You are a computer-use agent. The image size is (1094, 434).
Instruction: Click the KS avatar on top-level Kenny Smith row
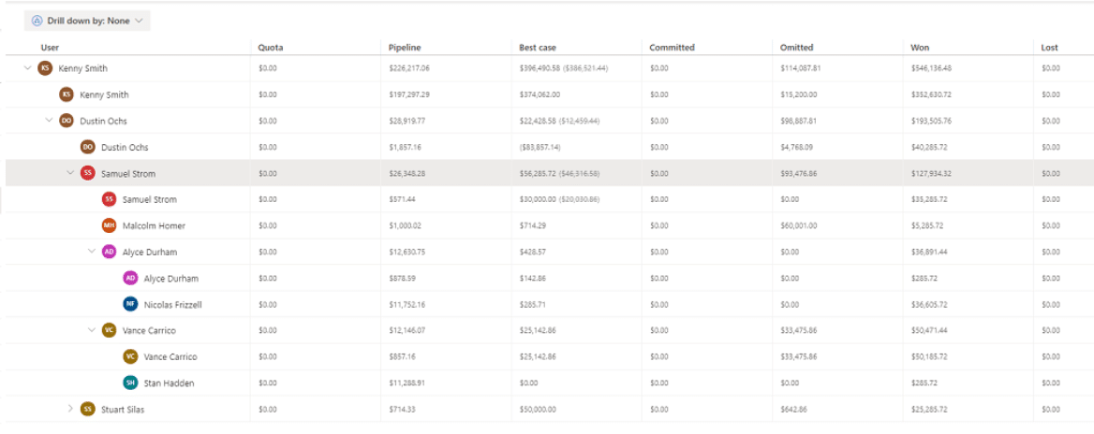coord(45,68)
